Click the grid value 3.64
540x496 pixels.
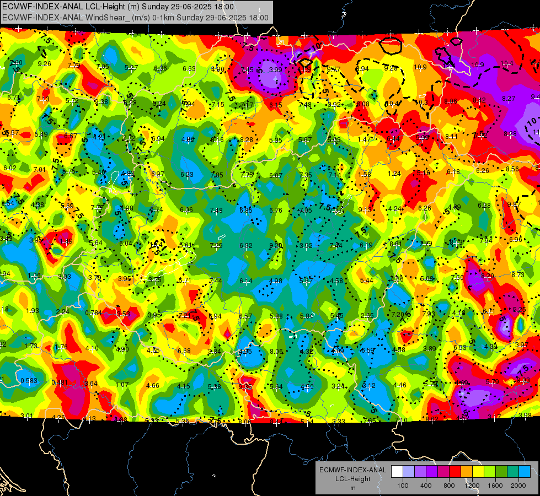pos(91,383)
